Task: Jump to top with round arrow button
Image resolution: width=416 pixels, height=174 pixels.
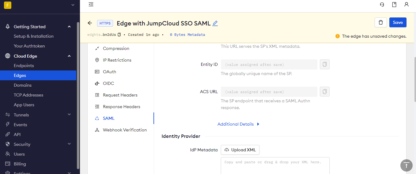Action: click(x=407, y=165)
